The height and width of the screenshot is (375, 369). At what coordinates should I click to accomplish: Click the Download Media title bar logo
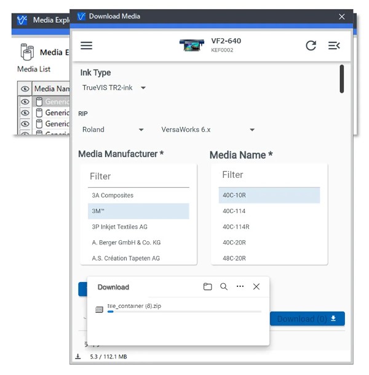click(81, 16)
